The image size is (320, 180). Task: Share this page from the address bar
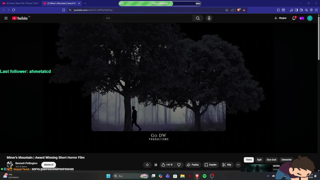point(232,10)
